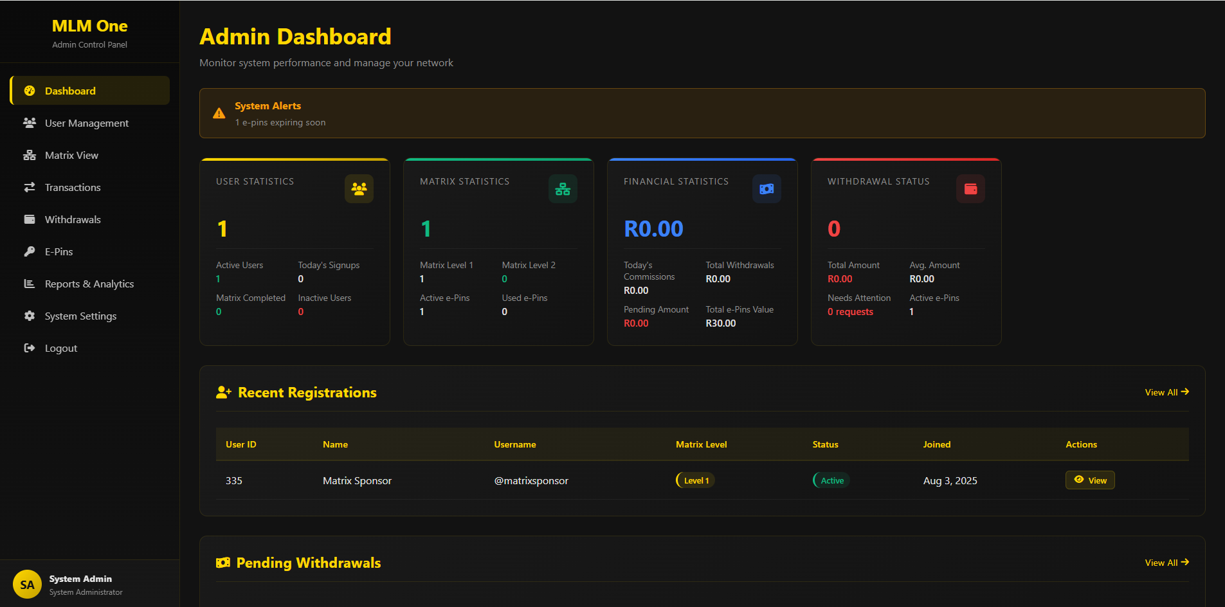This screenshot has height=607, width=1225.
Task: Click the Active status badge
Action: [831, 480]
